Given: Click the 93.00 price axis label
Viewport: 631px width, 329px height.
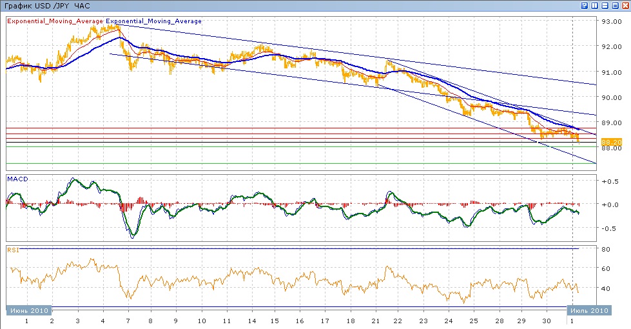Looking at the screenshot, I should point(611,21).
